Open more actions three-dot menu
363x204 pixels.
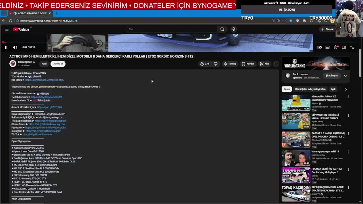tap(276, 64)
